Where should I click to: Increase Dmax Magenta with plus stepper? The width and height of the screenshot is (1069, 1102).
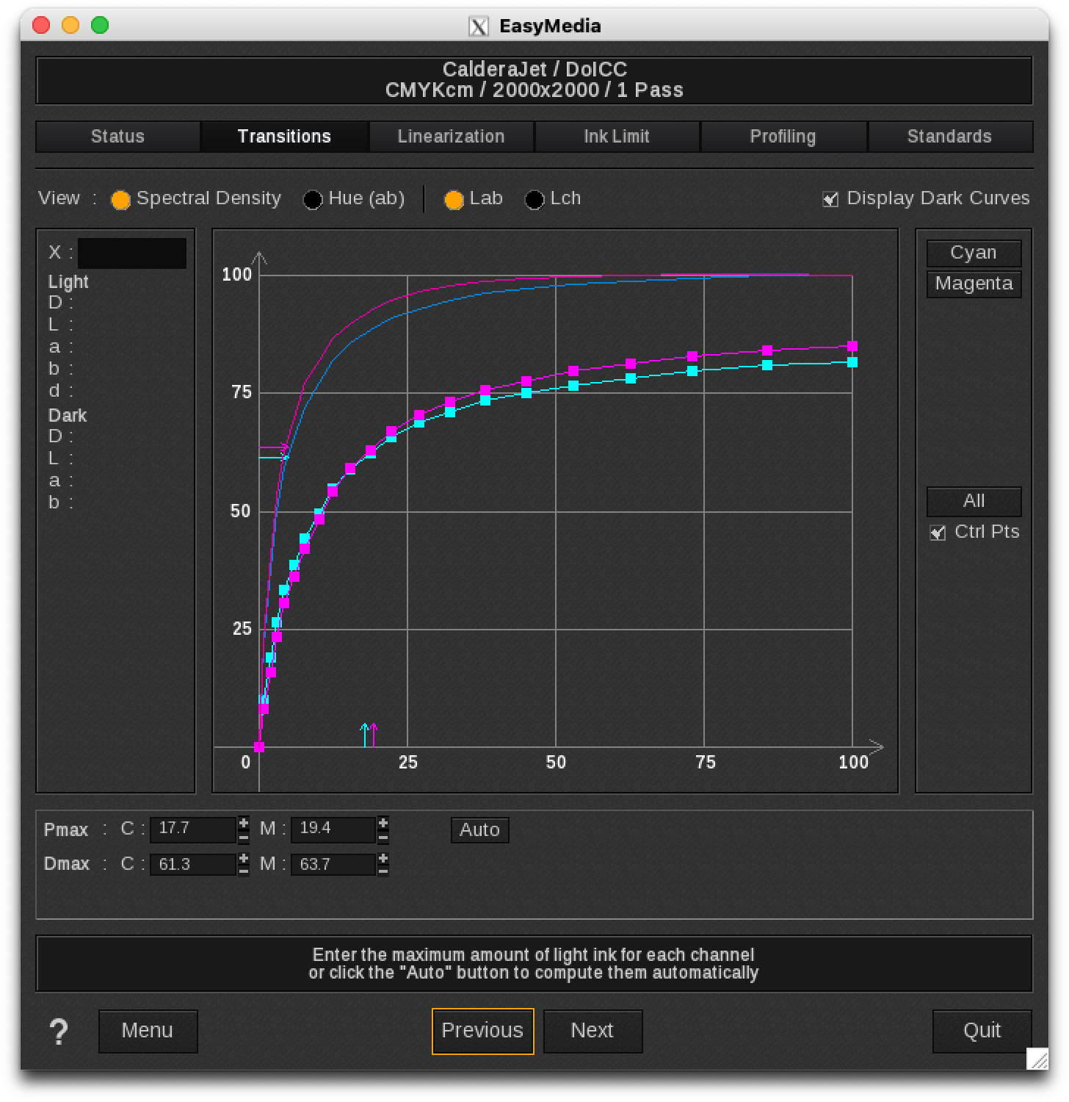coord(383,857)
